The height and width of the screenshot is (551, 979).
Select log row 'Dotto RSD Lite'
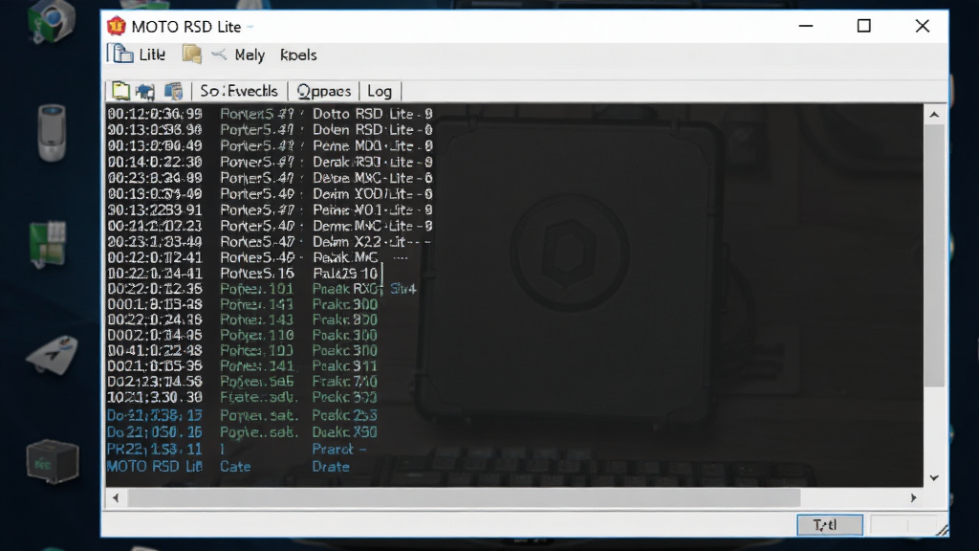270,114
